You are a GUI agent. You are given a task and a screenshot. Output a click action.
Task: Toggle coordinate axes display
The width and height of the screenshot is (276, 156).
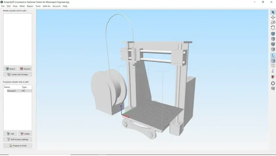[273, 56]
